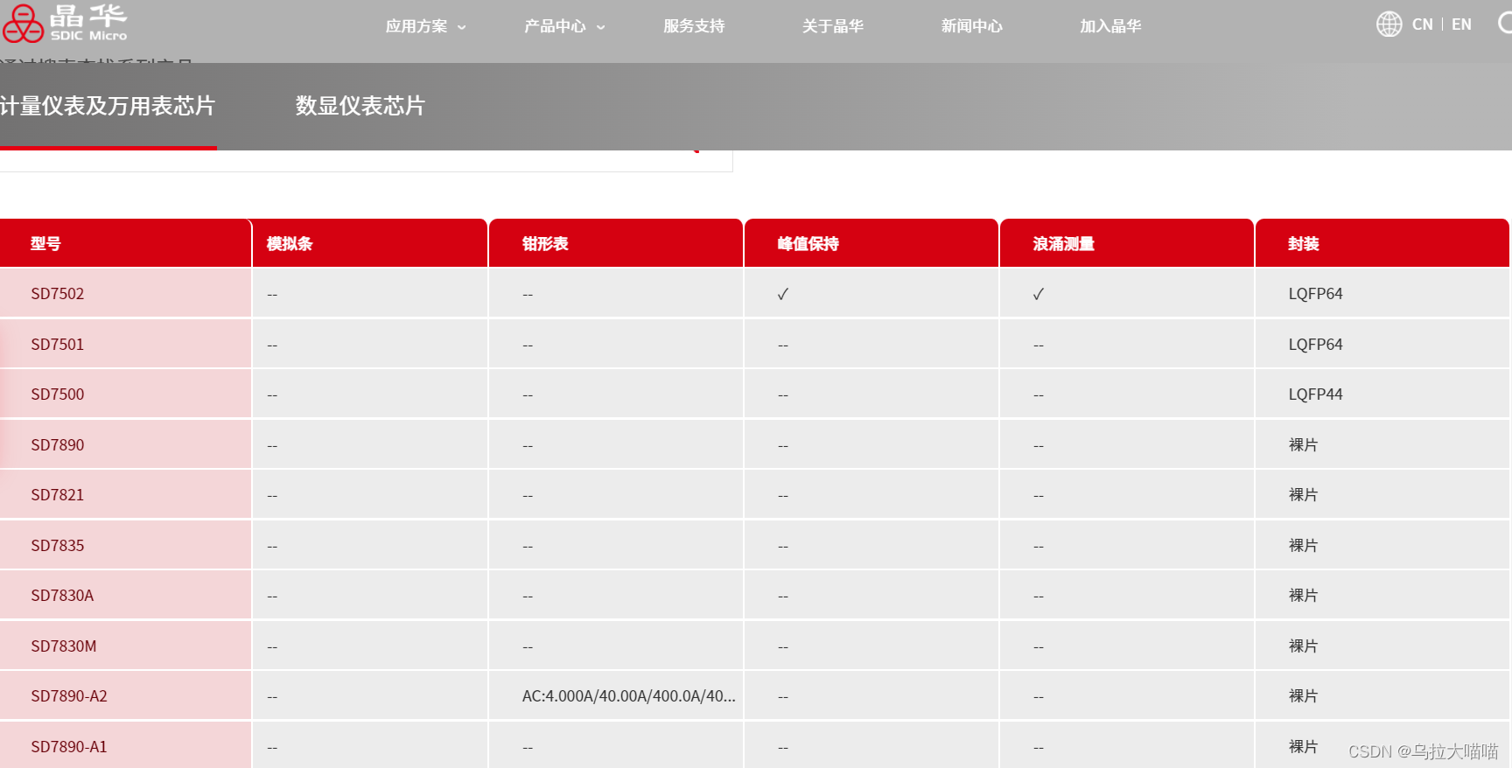
Task: Open product SD7835
Action: (58, 546)
